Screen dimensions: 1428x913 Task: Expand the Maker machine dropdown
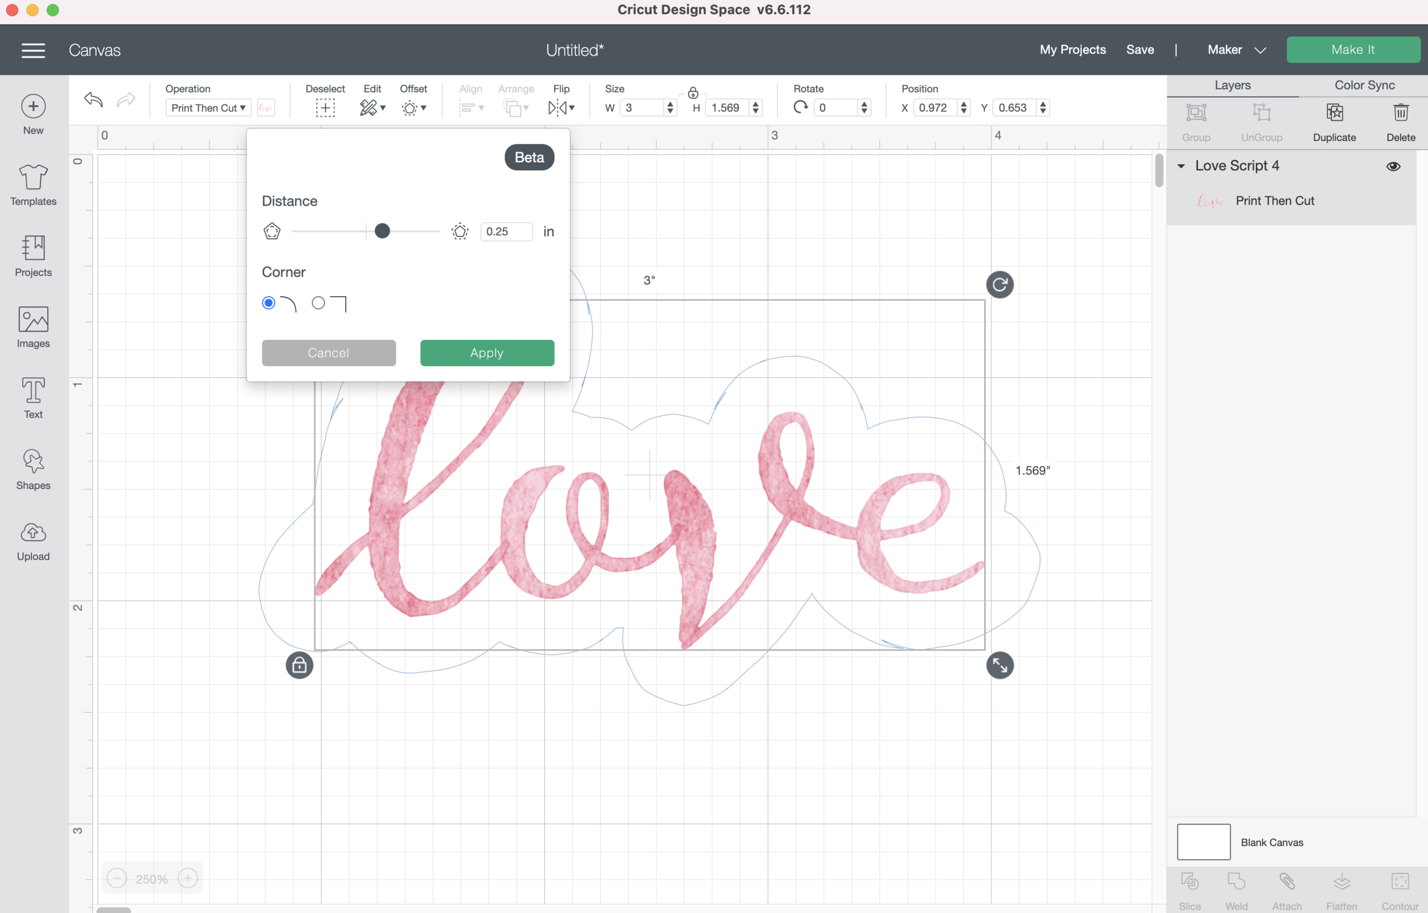1237,50
